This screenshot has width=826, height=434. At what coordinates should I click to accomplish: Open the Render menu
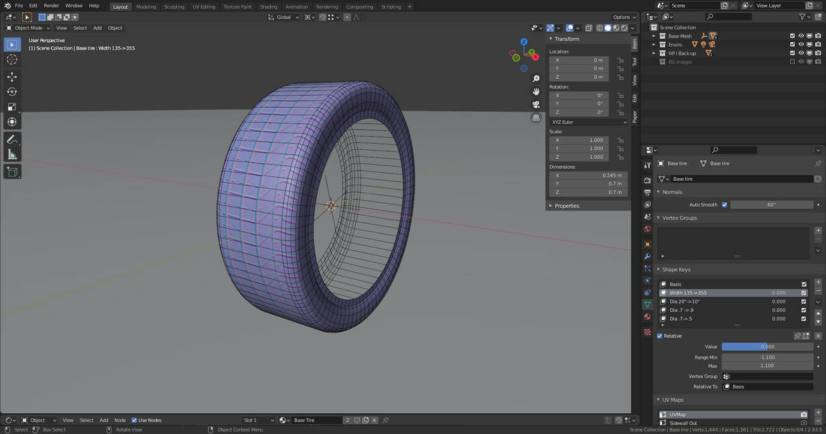pos(52,6)
